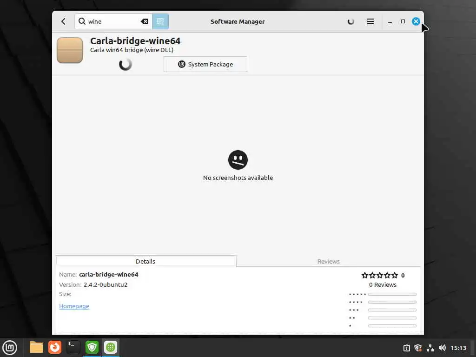
Task: Click the loading spinner in header bar
Action: (350, 21)
